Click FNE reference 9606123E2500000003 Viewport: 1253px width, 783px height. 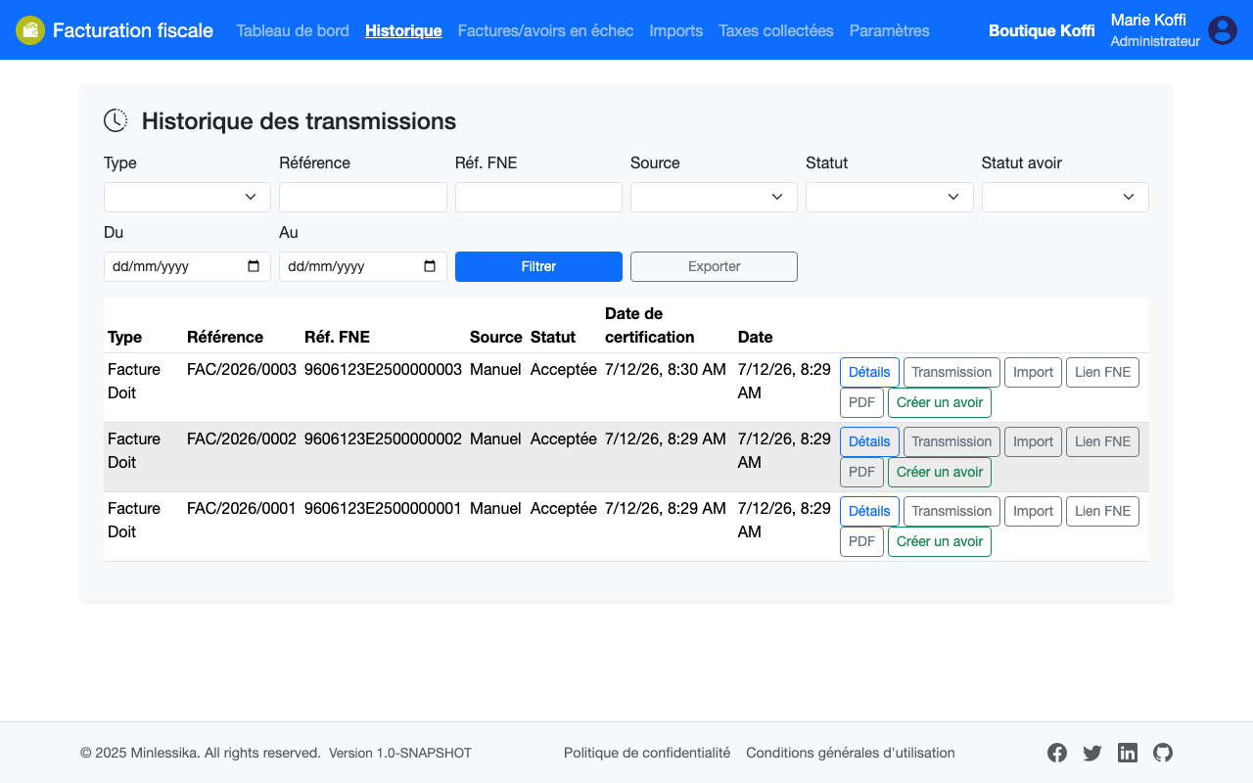click(x=383, y=369)
